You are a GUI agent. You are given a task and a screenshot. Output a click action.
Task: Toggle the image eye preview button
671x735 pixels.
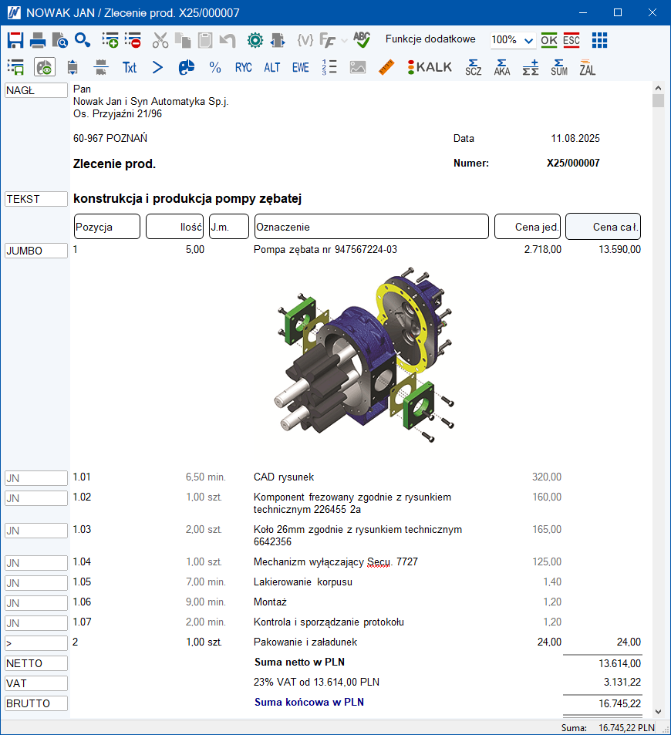[45, 67]
